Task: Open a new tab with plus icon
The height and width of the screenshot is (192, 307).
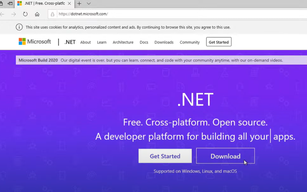Action: pos(79,4)
